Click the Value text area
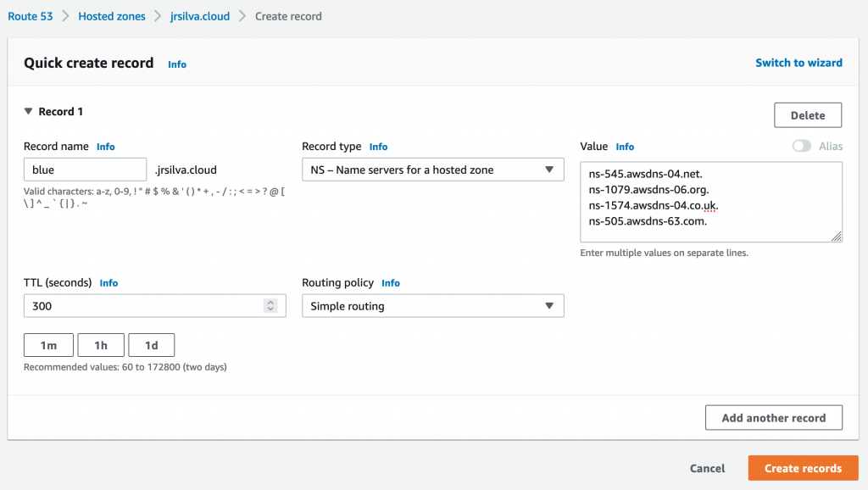This screenshot has width=868, height=490. tap(710, 202)
